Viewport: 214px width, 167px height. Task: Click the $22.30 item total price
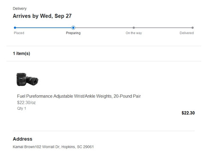pos(188,113)
